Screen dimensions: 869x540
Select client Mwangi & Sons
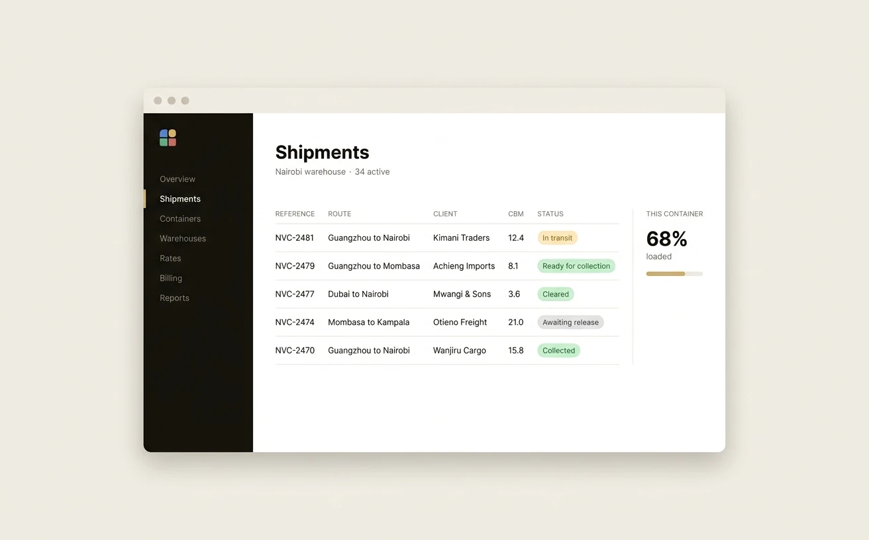click(x=462, y=294)
